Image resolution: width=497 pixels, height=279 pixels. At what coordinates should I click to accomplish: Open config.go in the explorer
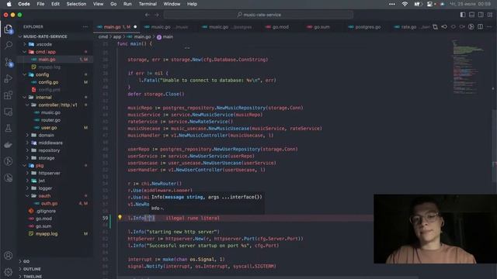(48, 82)
